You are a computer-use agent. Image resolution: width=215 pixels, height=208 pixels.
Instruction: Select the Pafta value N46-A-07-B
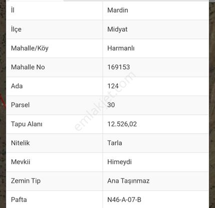point(124,200)
